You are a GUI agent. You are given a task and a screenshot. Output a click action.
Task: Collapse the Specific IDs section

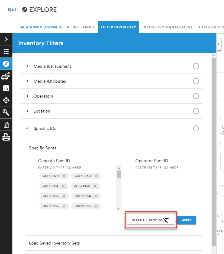[27, 128]
